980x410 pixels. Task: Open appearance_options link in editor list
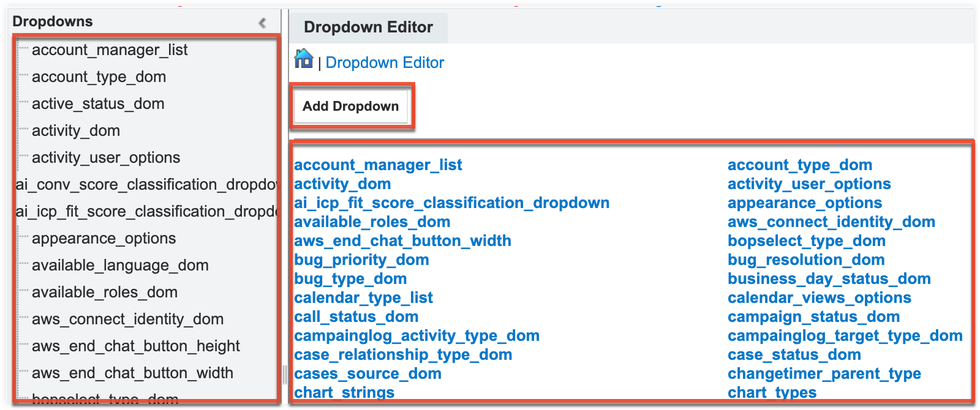coord(805,203)
